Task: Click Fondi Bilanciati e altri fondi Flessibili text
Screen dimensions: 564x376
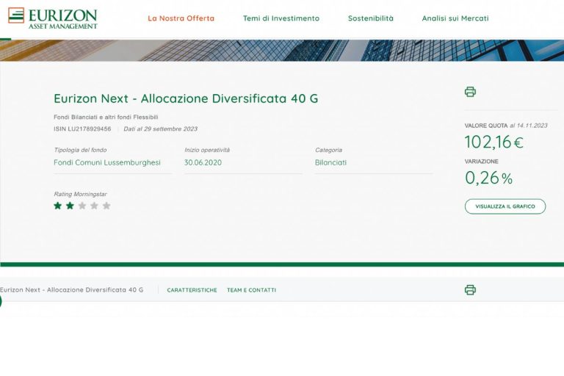Action: click(x=106, y=117)
